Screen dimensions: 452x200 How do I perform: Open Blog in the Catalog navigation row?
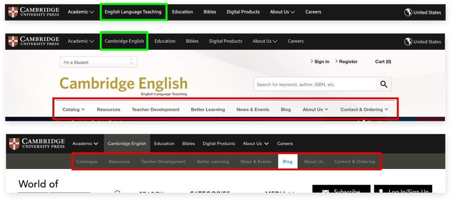pos(286,109)
